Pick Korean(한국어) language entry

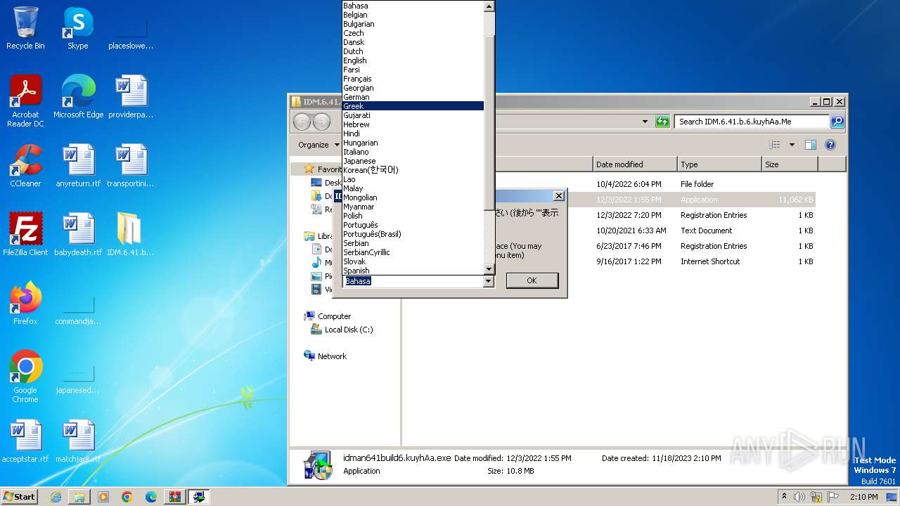point(413,170)
